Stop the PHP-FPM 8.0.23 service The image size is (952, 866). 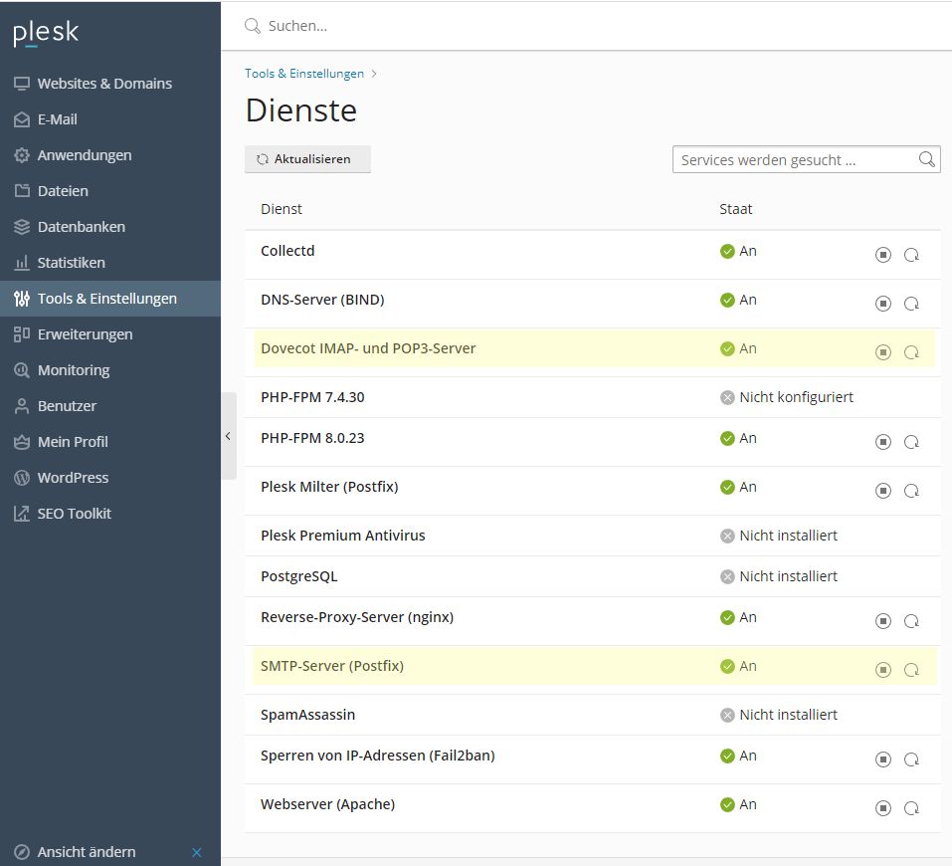(882, 442)
